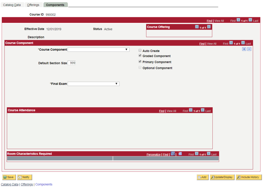Expand the Final Exam dropdown
This screenshot has width=263, height=187.
click(x=93, y=84)
